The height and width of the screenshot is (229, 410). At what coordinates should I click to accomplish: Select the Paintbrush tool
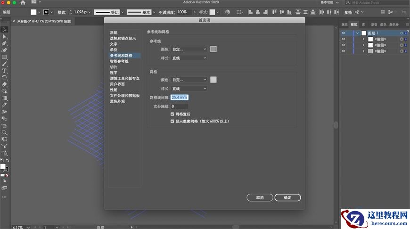click(4, 64)
